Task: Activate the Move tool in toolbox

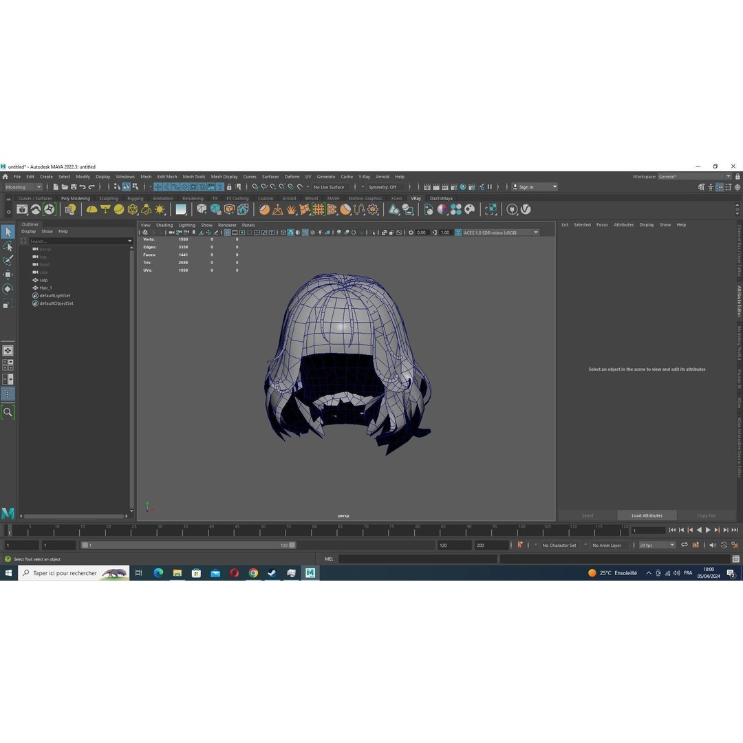Action: tap(8, 274)
